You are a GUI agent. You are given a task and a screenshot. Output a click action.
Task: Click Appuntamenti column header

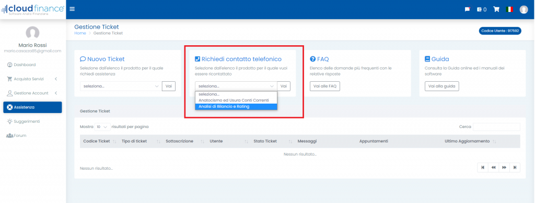(x=374, y=141)
